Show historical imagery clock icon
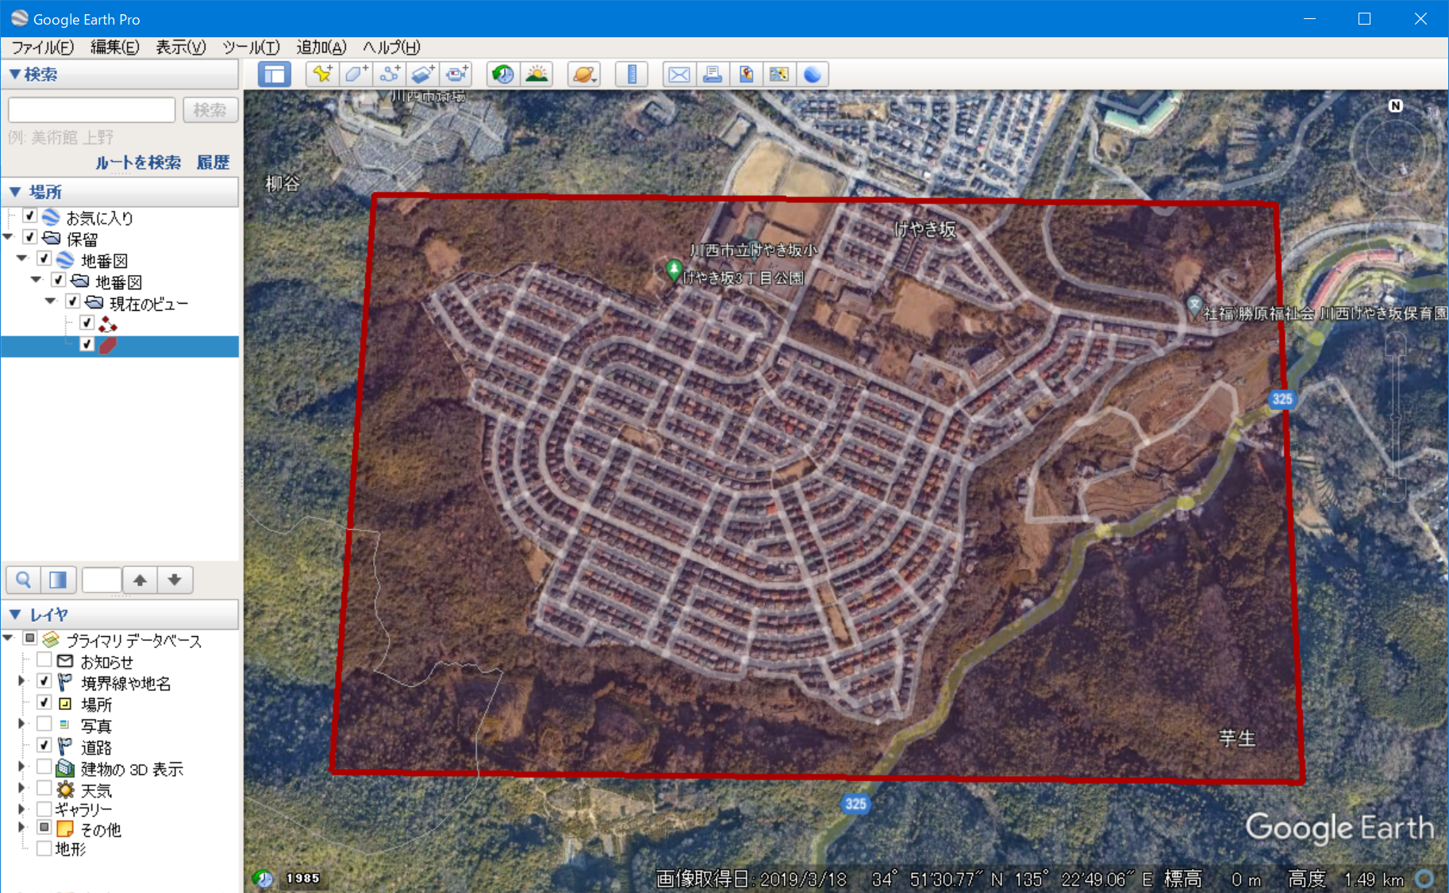Image resolution: width=1449 pixels, height=893 pixels. (503, 75)
